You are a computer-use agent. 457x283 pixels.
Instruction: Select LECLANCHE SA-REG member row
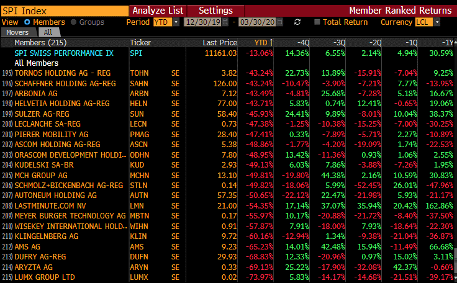227,124
